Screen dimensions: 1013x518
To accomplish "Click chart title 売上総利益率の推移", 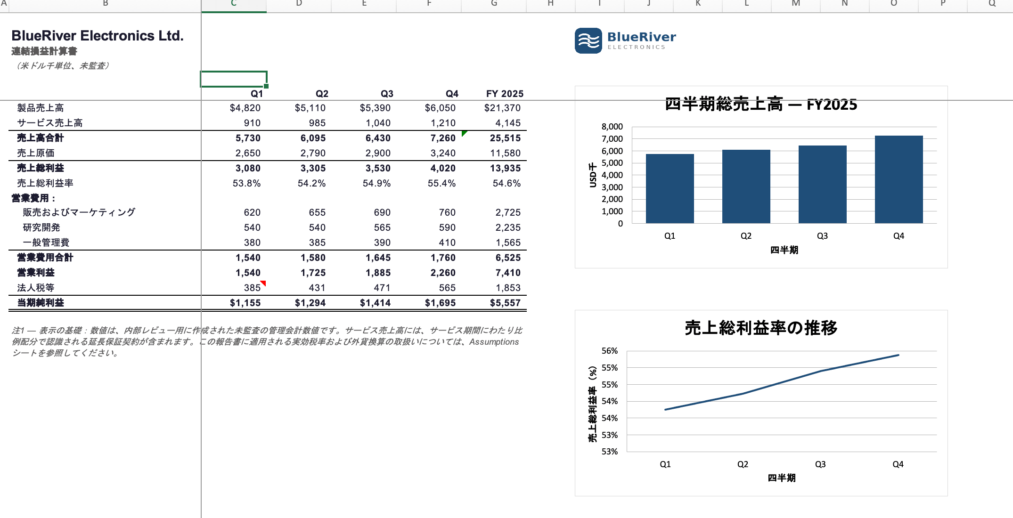I will coord(761,327).
